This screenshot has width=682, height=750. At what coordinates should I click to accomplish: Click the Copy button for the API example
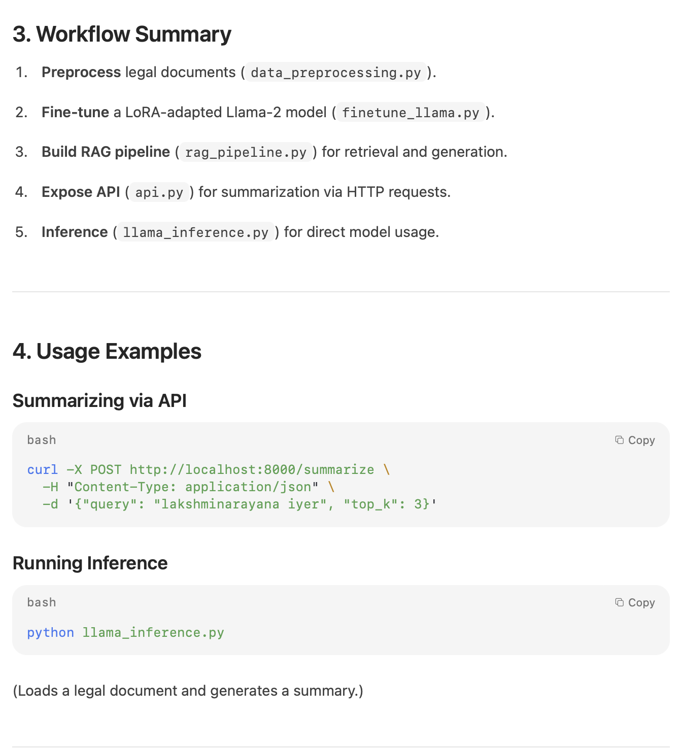click(x=635, y=440)
